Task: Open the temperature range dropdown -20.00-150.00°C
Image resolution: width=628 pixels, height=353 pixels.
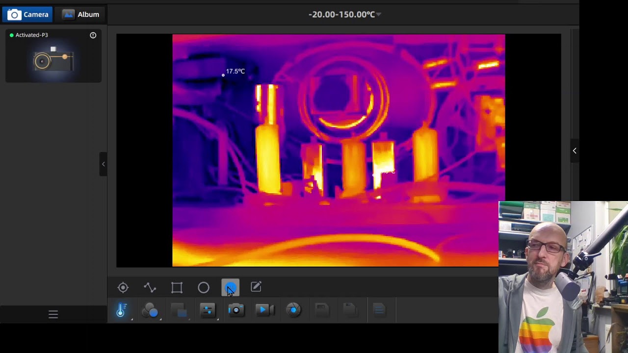Action: click(345, 14)
